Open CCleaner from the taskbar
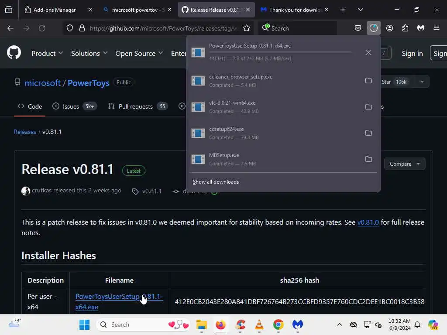447x335 pixels. coord(241,325)
